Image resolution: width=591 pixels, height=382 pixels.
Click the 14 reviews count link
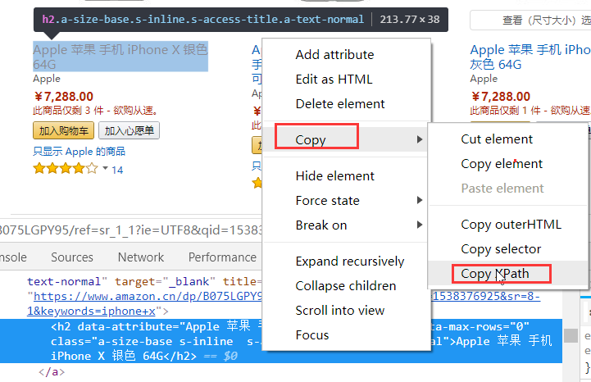[117, 170]
